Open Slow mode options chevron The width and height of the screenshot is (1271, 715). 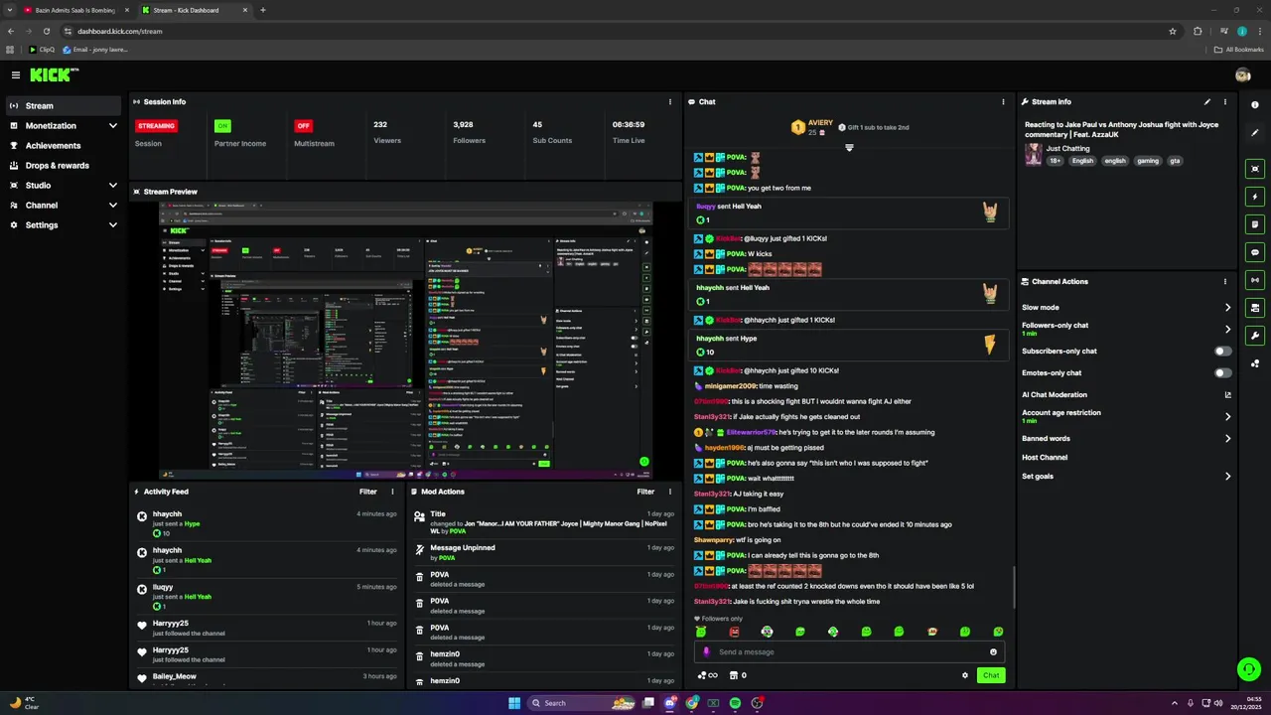(1227, 308)
